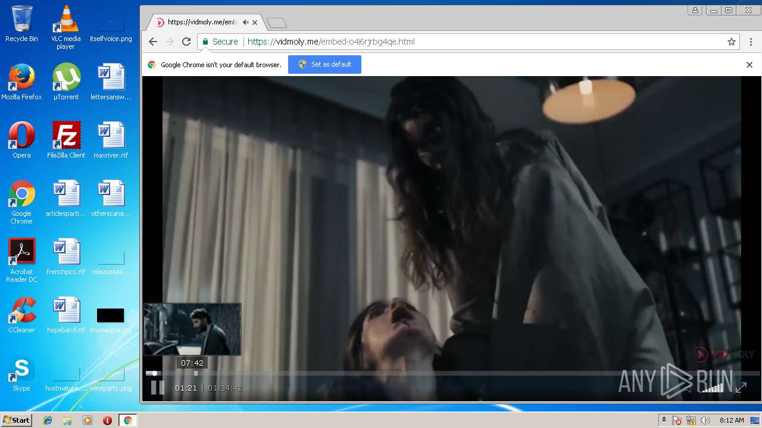Enter fullscreen mode in the video player
Screen dimensions: 762x428
click(741, 388)
